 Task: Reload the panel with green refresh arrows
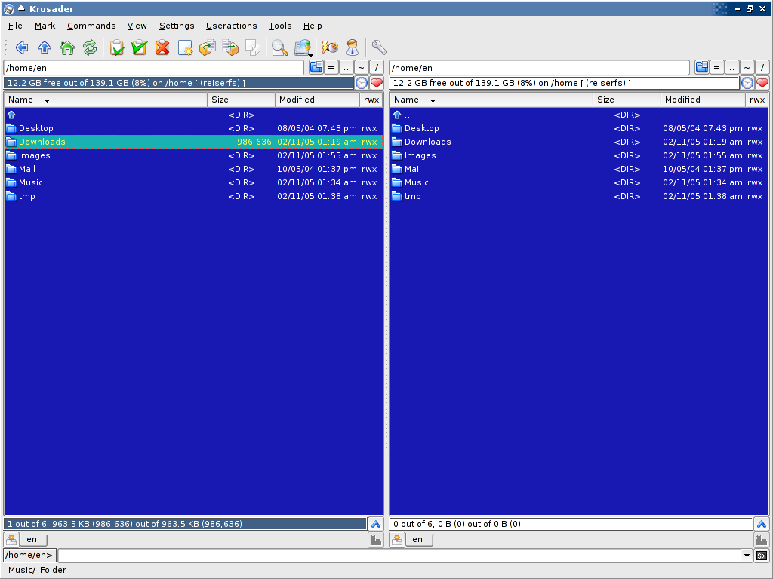click(x=90, y=47)
